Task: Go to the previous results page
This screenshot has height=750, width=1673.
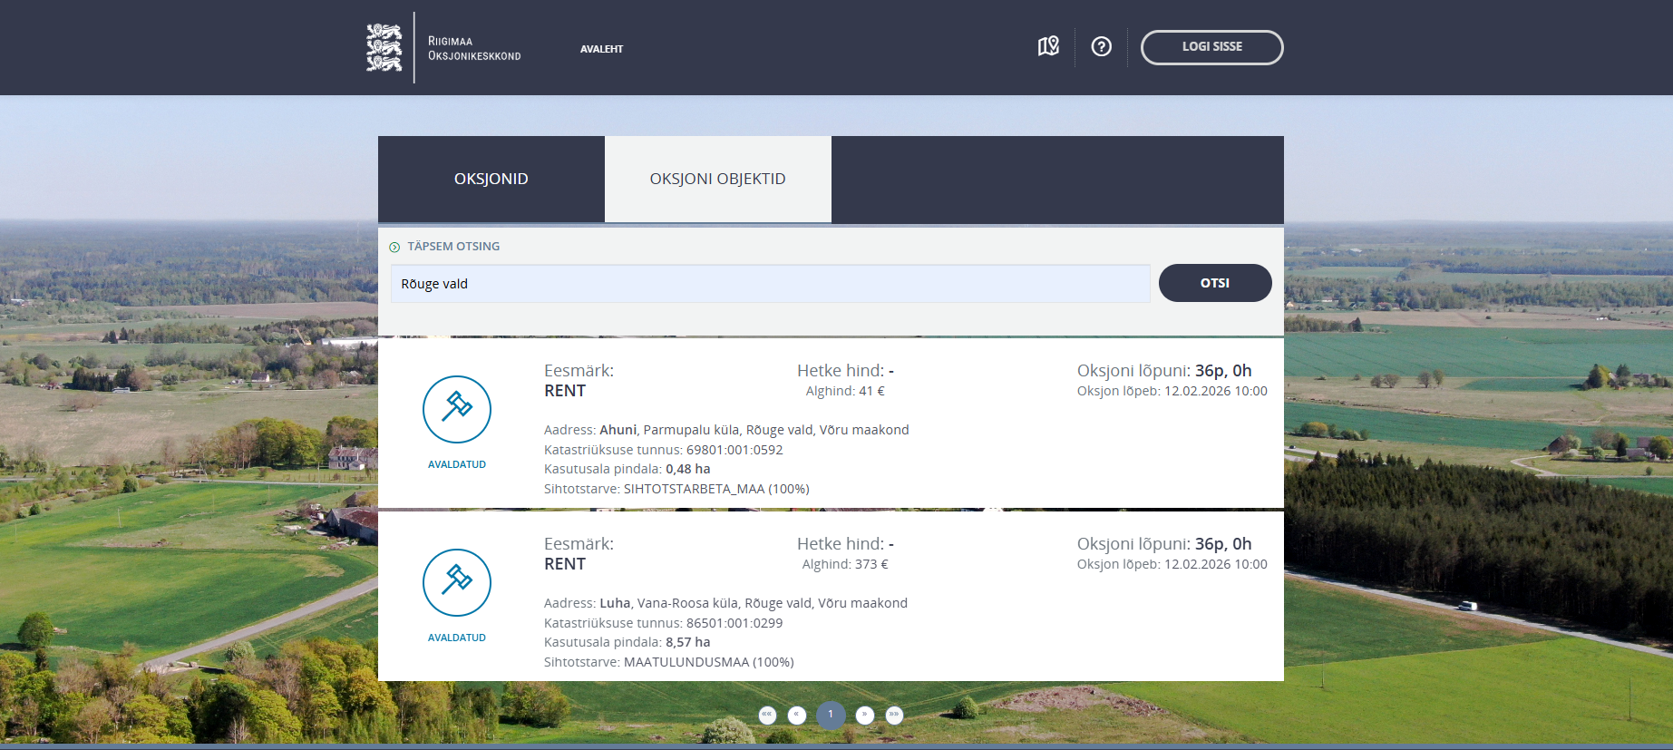Action: tap(797, 715)
